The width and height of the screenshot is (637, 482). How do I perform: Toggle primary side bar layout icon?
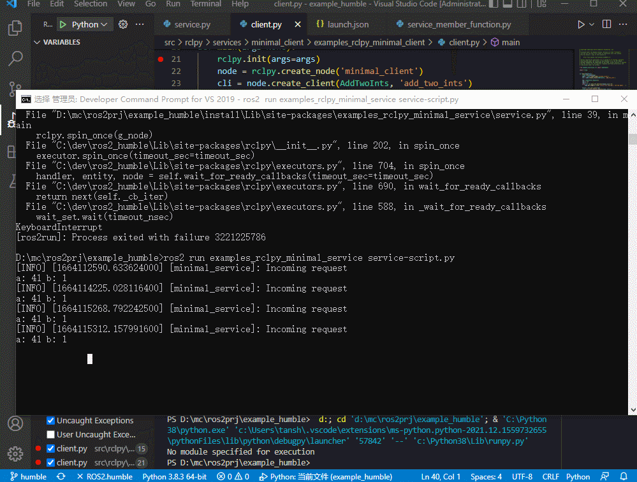click(493, 4)
